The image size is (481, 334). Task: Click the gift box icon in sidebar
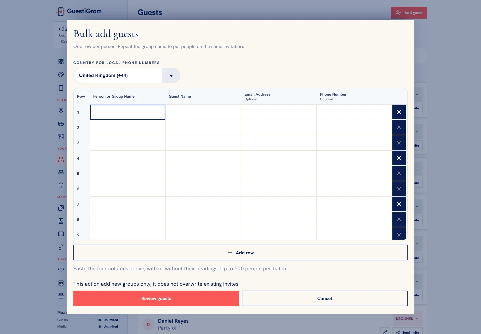61,296
